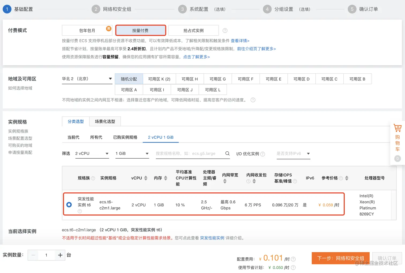Click the discount badge on 包年包月
The height and width of the screenshot is (273, 405).
(x=108, y=28)
